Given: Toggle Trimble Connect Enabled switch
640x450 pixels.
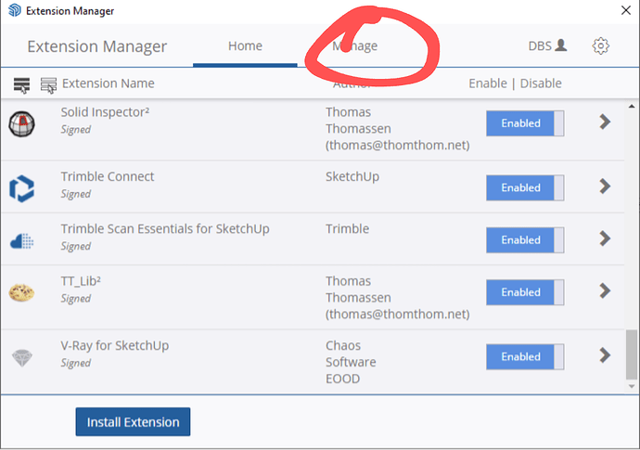Looking at the screenshot, I should (x=525, y=187).
